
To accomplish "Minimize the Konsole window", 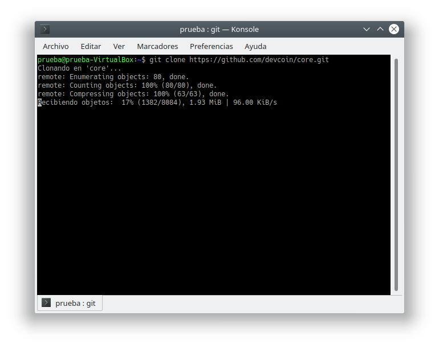I will point(366,29).
